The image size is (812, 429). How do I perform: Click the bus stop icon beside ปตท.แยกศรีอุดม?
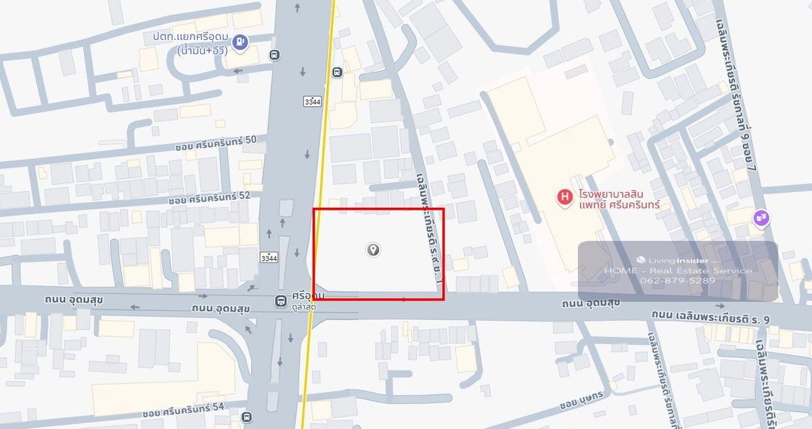274,55
